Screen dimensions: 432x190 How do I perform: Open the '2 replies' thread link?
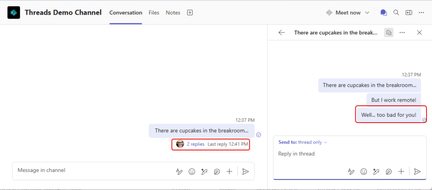pyautogui.click(x=195, y=144)
